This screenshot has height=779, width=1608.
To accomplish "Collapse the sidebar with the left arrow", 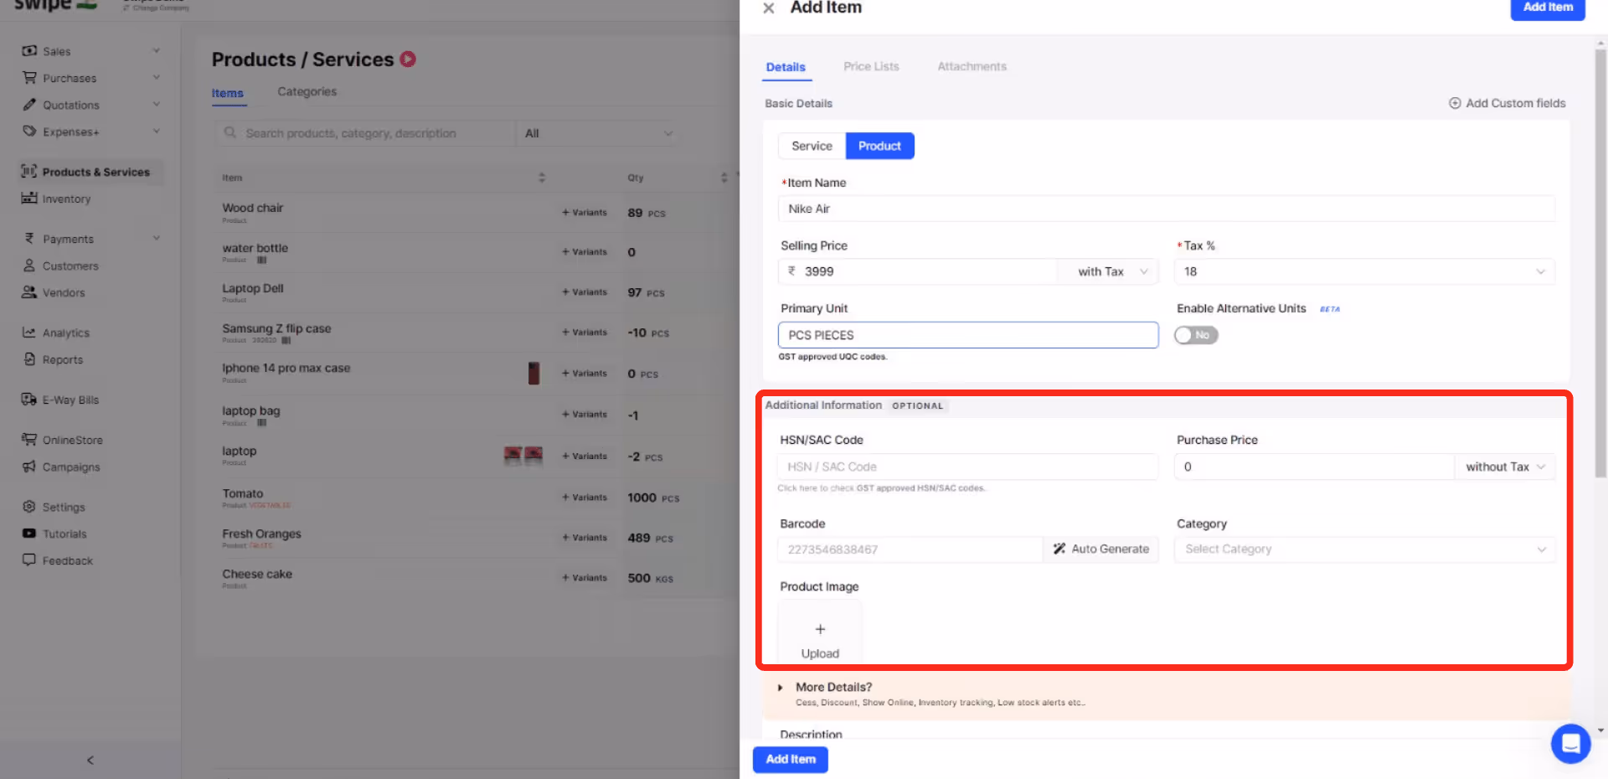I will (x=90, y=761).
